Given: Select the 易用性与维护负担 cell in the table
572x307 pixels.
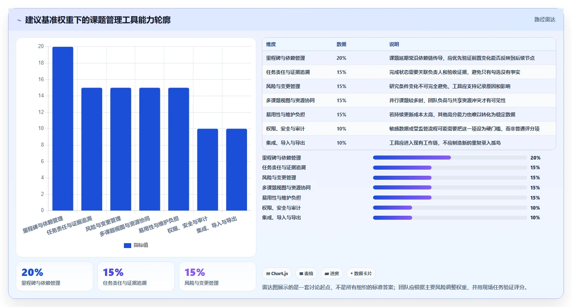Looking at the screenshot, I should [x=298, y=114].
